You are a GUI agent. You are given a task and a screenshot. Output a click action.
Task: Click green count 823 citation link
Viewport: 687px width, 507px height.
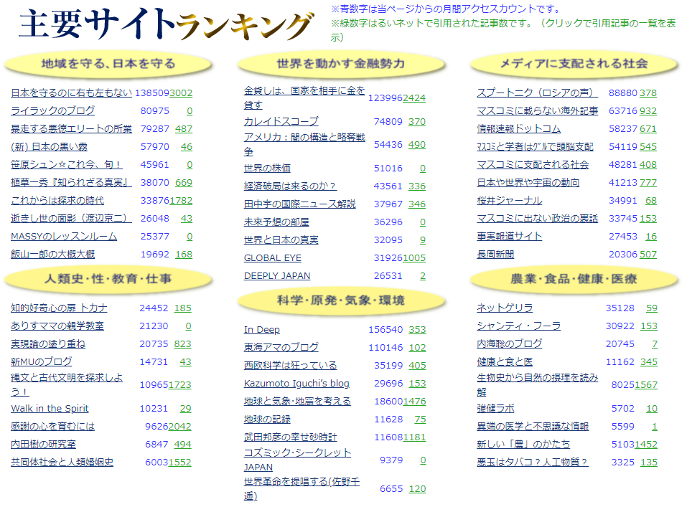(x=183, y=344)
